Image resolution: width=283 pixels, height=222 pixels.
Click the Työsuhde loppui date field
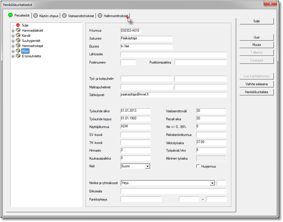click(x=135, y=119)
